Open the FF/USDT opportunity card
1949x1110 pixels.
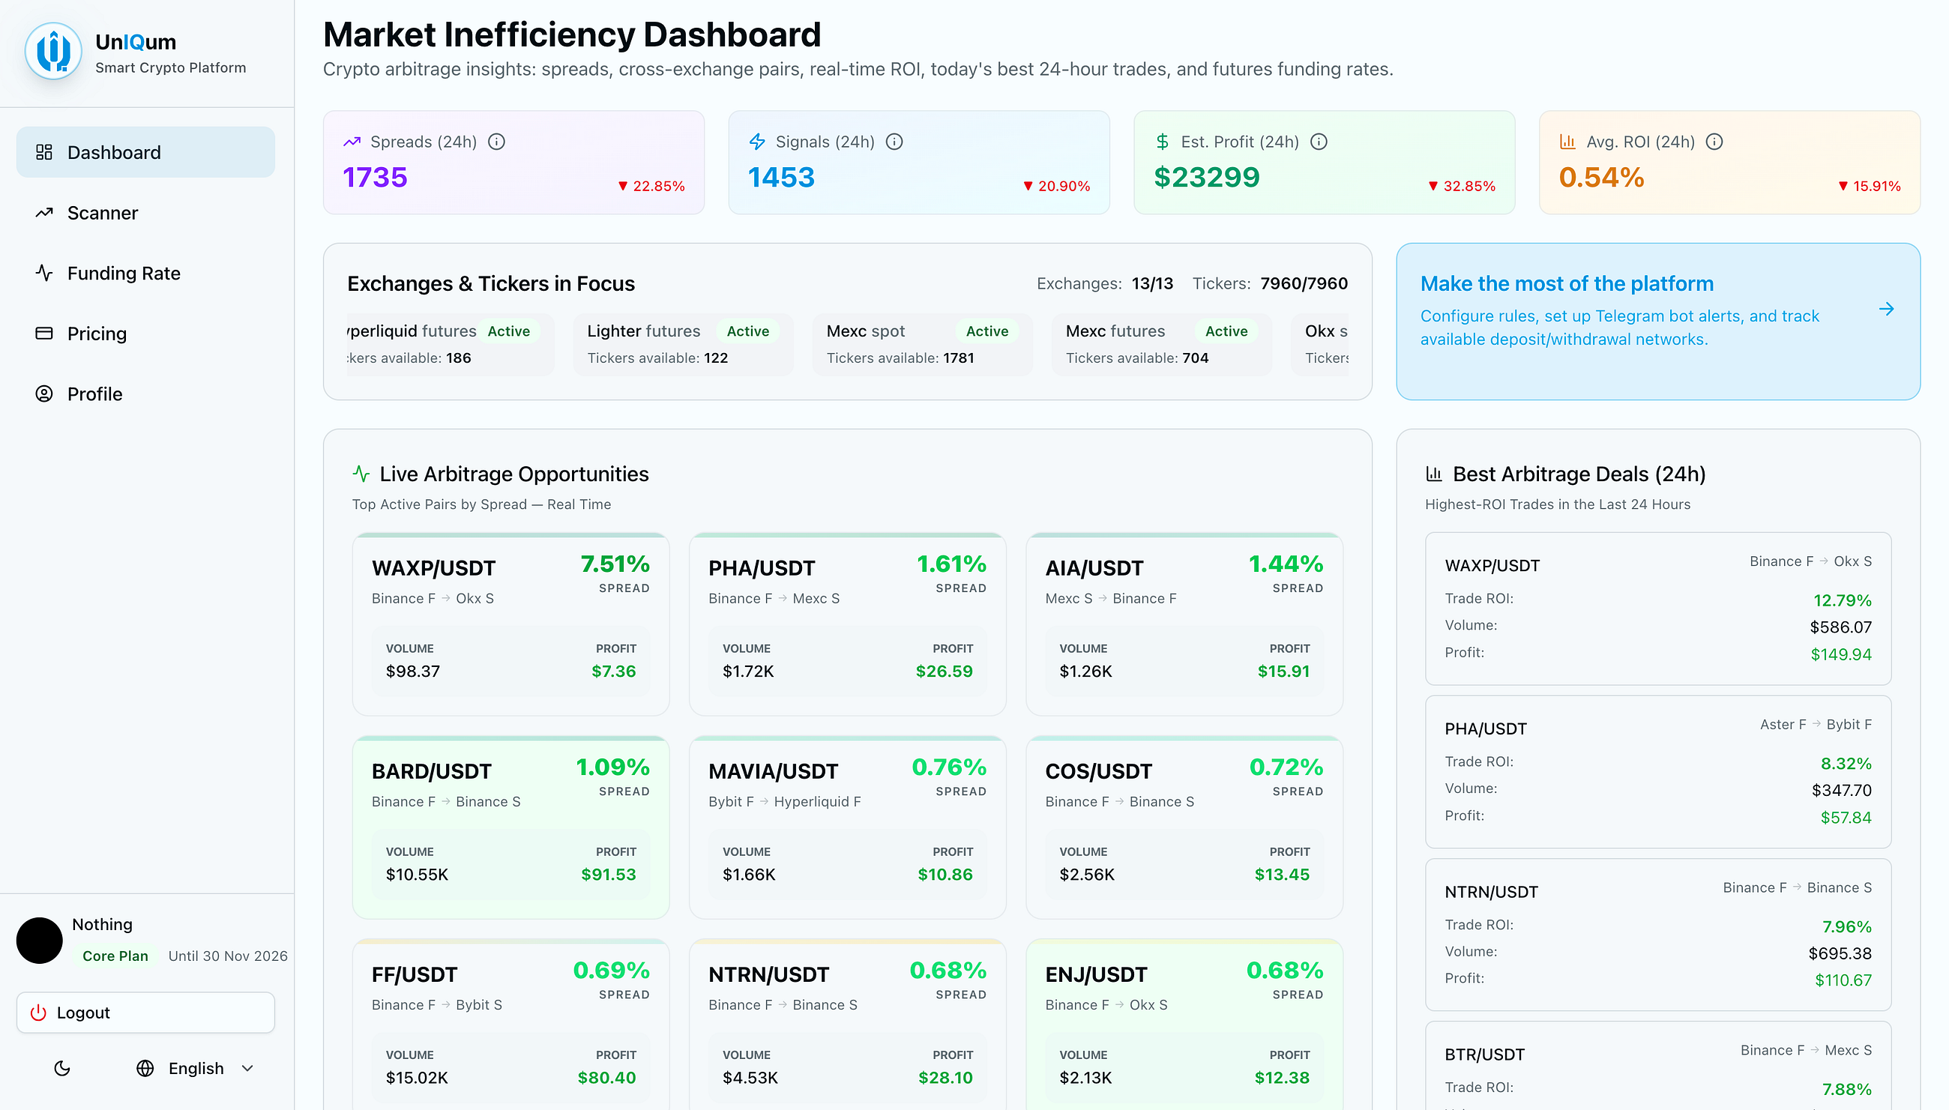511,1025
